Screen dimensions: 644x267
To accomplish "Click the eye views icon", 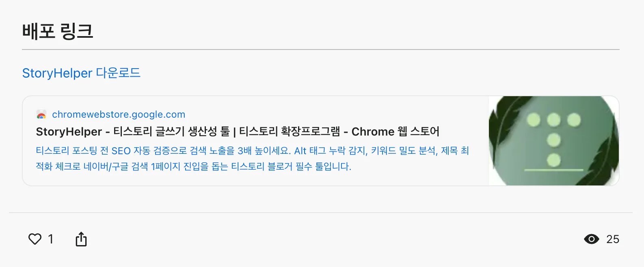I will tap(591, 239).
